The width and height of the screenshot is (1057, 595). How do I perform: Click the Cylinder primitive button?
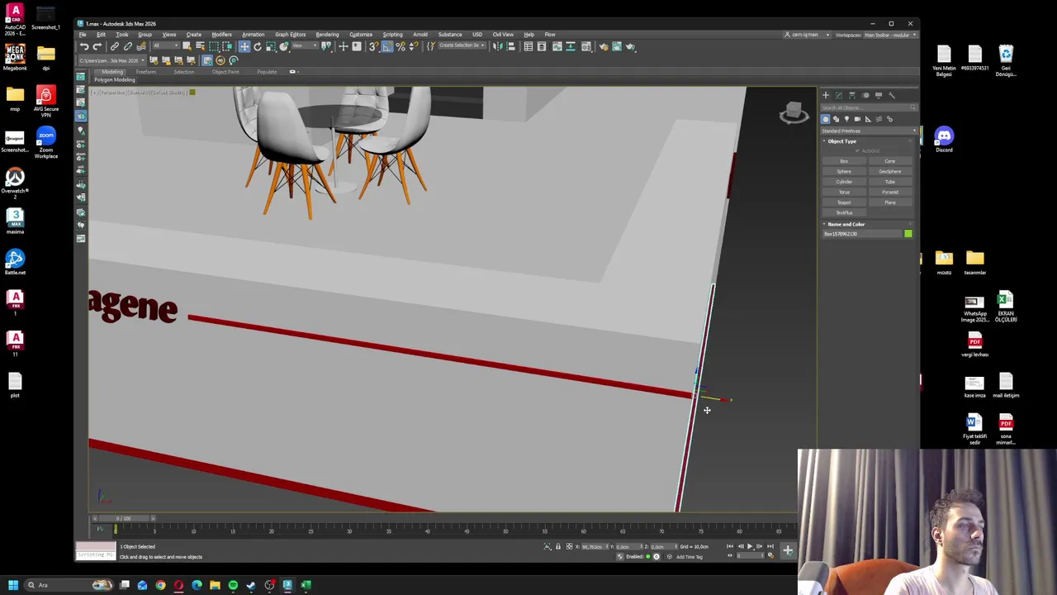click(844, 182)
